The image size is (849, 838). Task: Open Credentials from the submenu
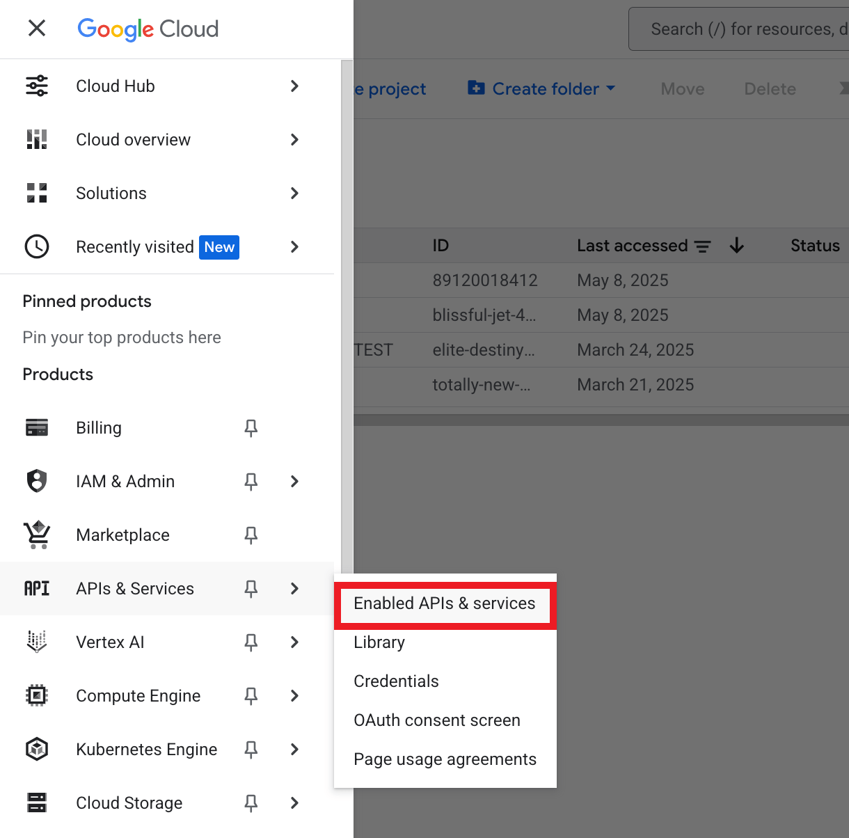click(396, 681)
